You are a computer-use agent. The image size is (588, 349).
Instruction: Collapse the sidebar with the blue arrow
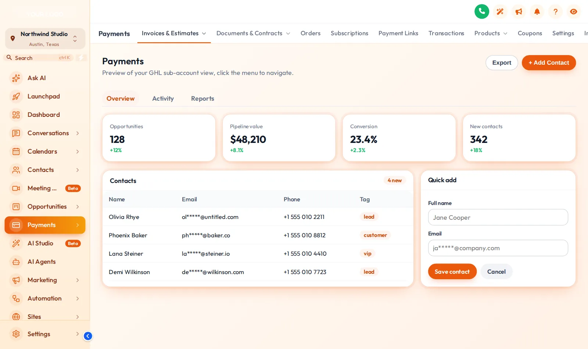pyautogui.click(x=88, y=336)
